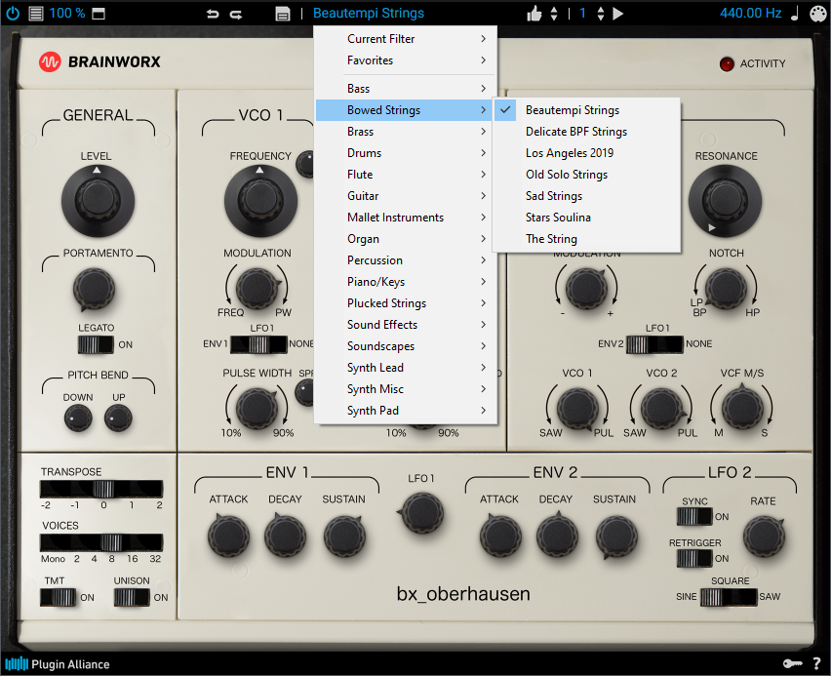Screen dimensions: 831x676
Task: Mark preset as favorite with thumbs-up icon
Action: (x=534, y=14)
